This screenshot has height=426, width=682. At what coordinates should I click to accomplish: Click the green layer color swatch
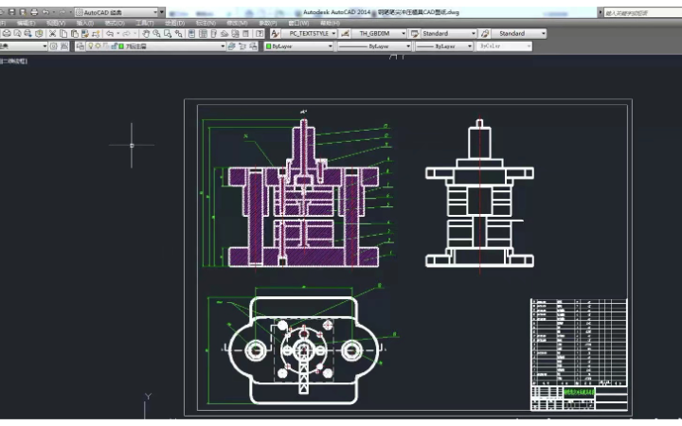(x=121, y=46)
